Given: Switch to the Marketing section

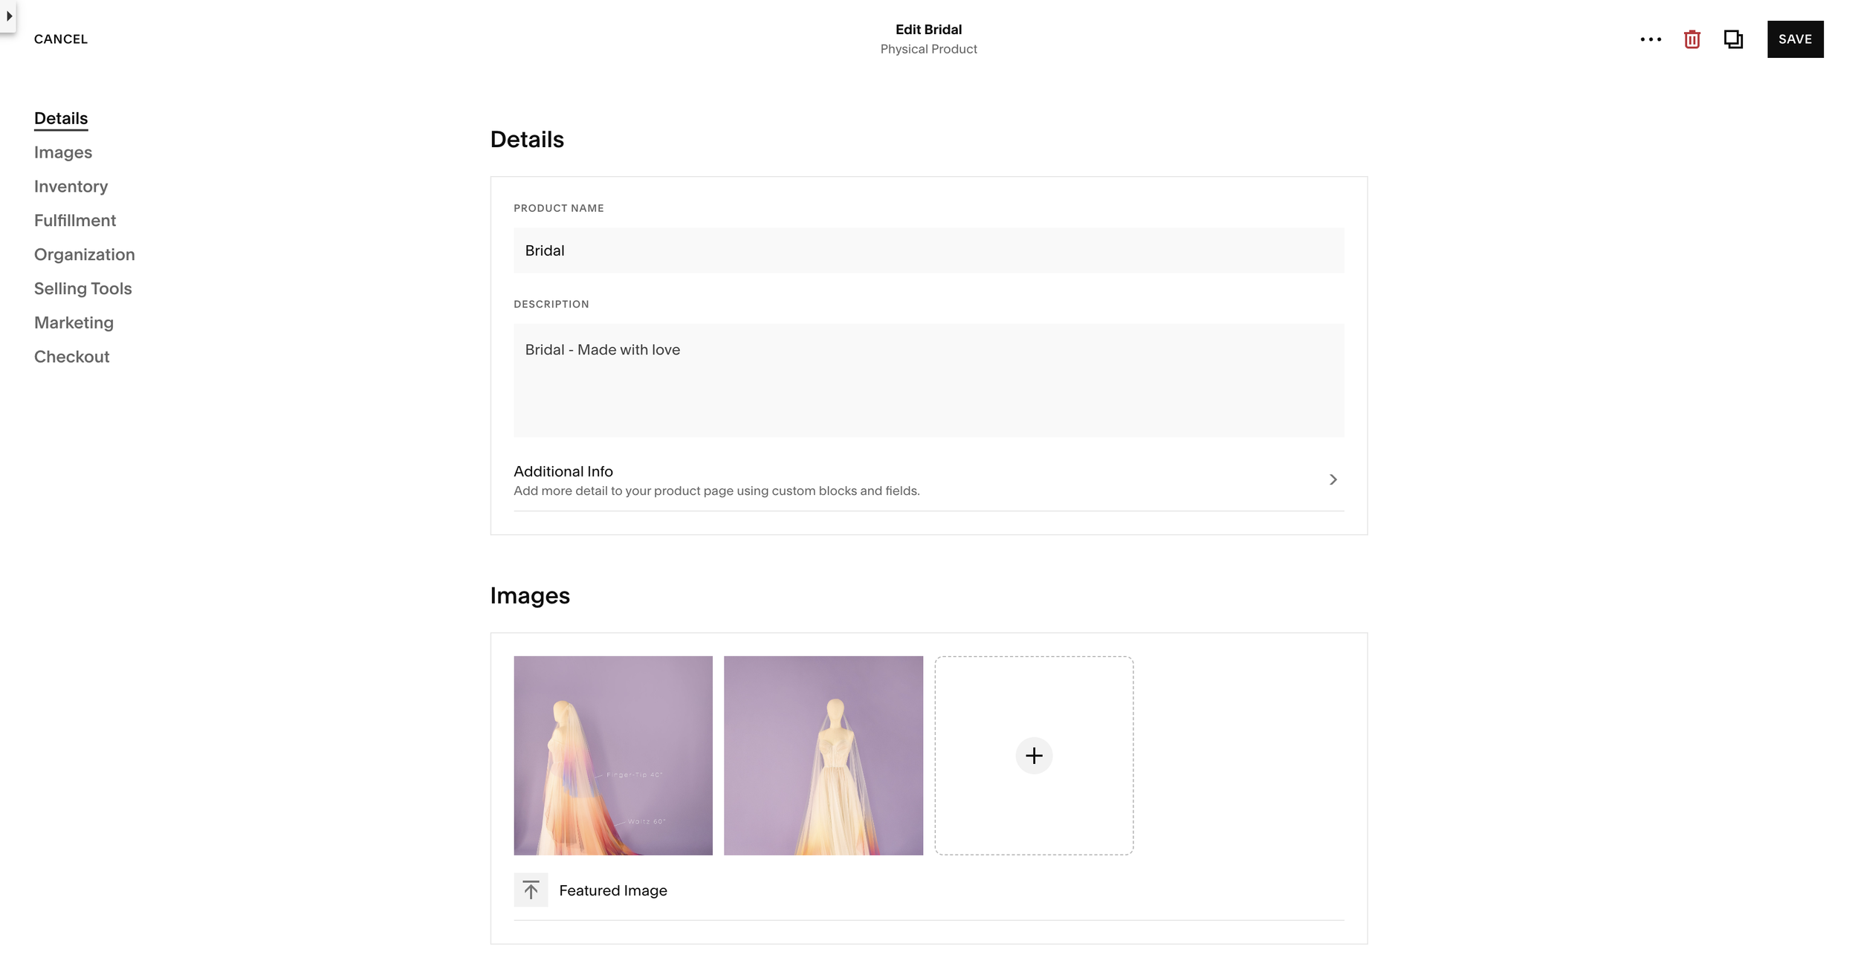Looking at the screenshot, I should pos(73,322).
